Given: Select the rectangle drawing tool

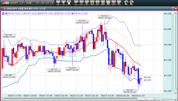Looking at the screenshot, I should [92, 3].
